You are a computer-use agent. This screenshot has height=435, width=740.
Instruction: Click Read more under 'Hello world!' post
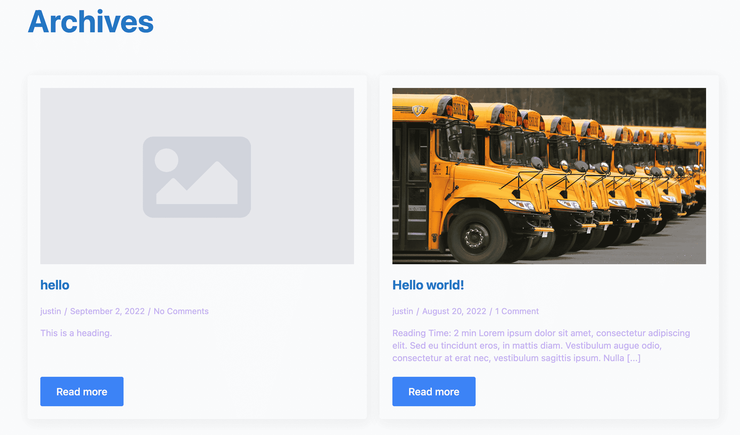(434, 391)
